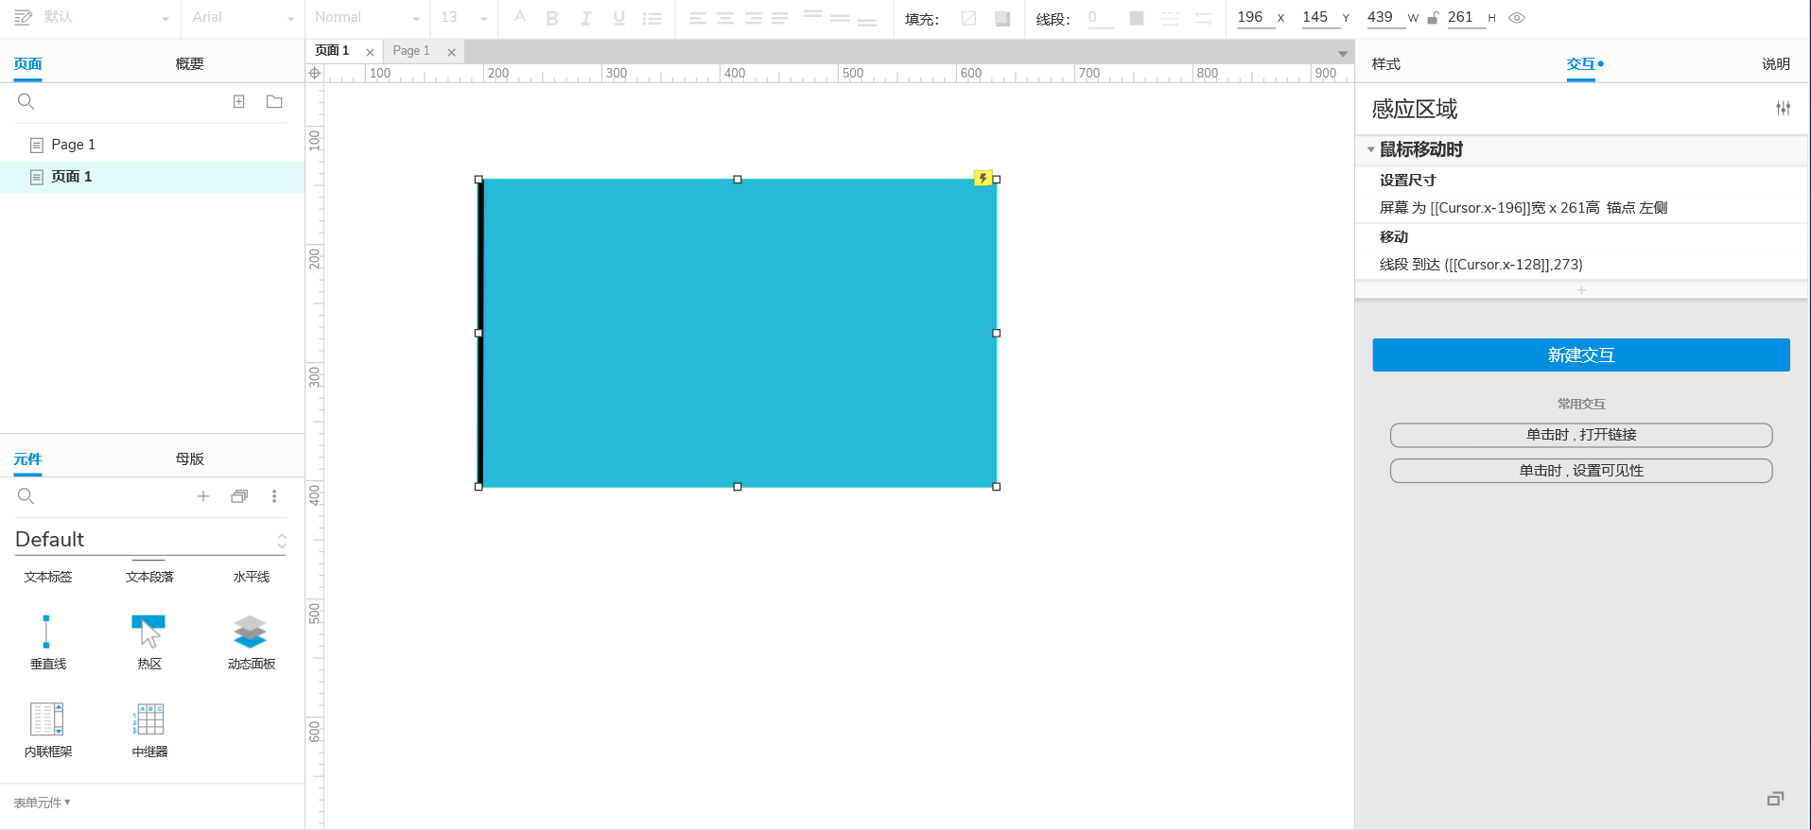Search widgets with the magnifier icon

[26, 496]
